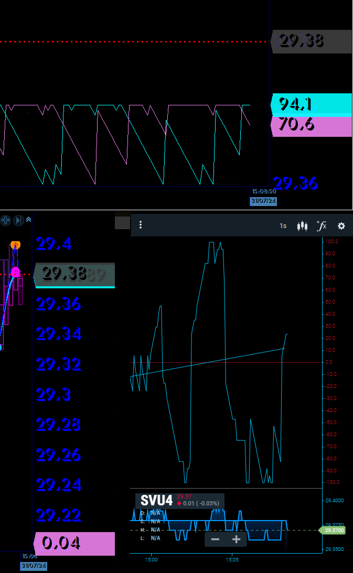Zoom out chart with minus button
Screen dimensions: 353x573
coord(215,539)
